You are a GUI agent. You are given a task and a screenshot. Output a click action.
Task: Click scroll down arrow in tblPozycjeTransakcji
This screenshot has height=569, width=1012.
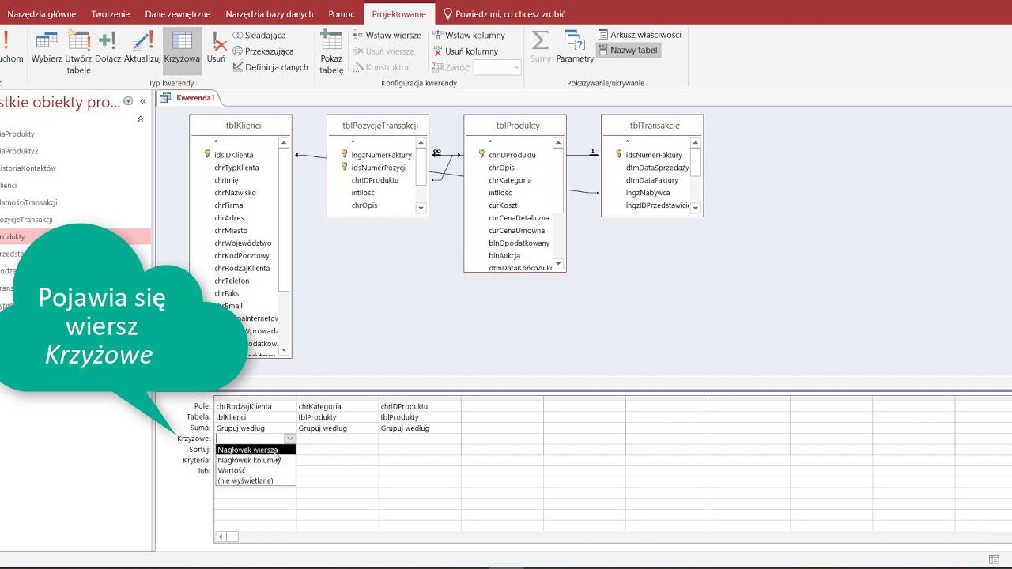click(421, 208)
